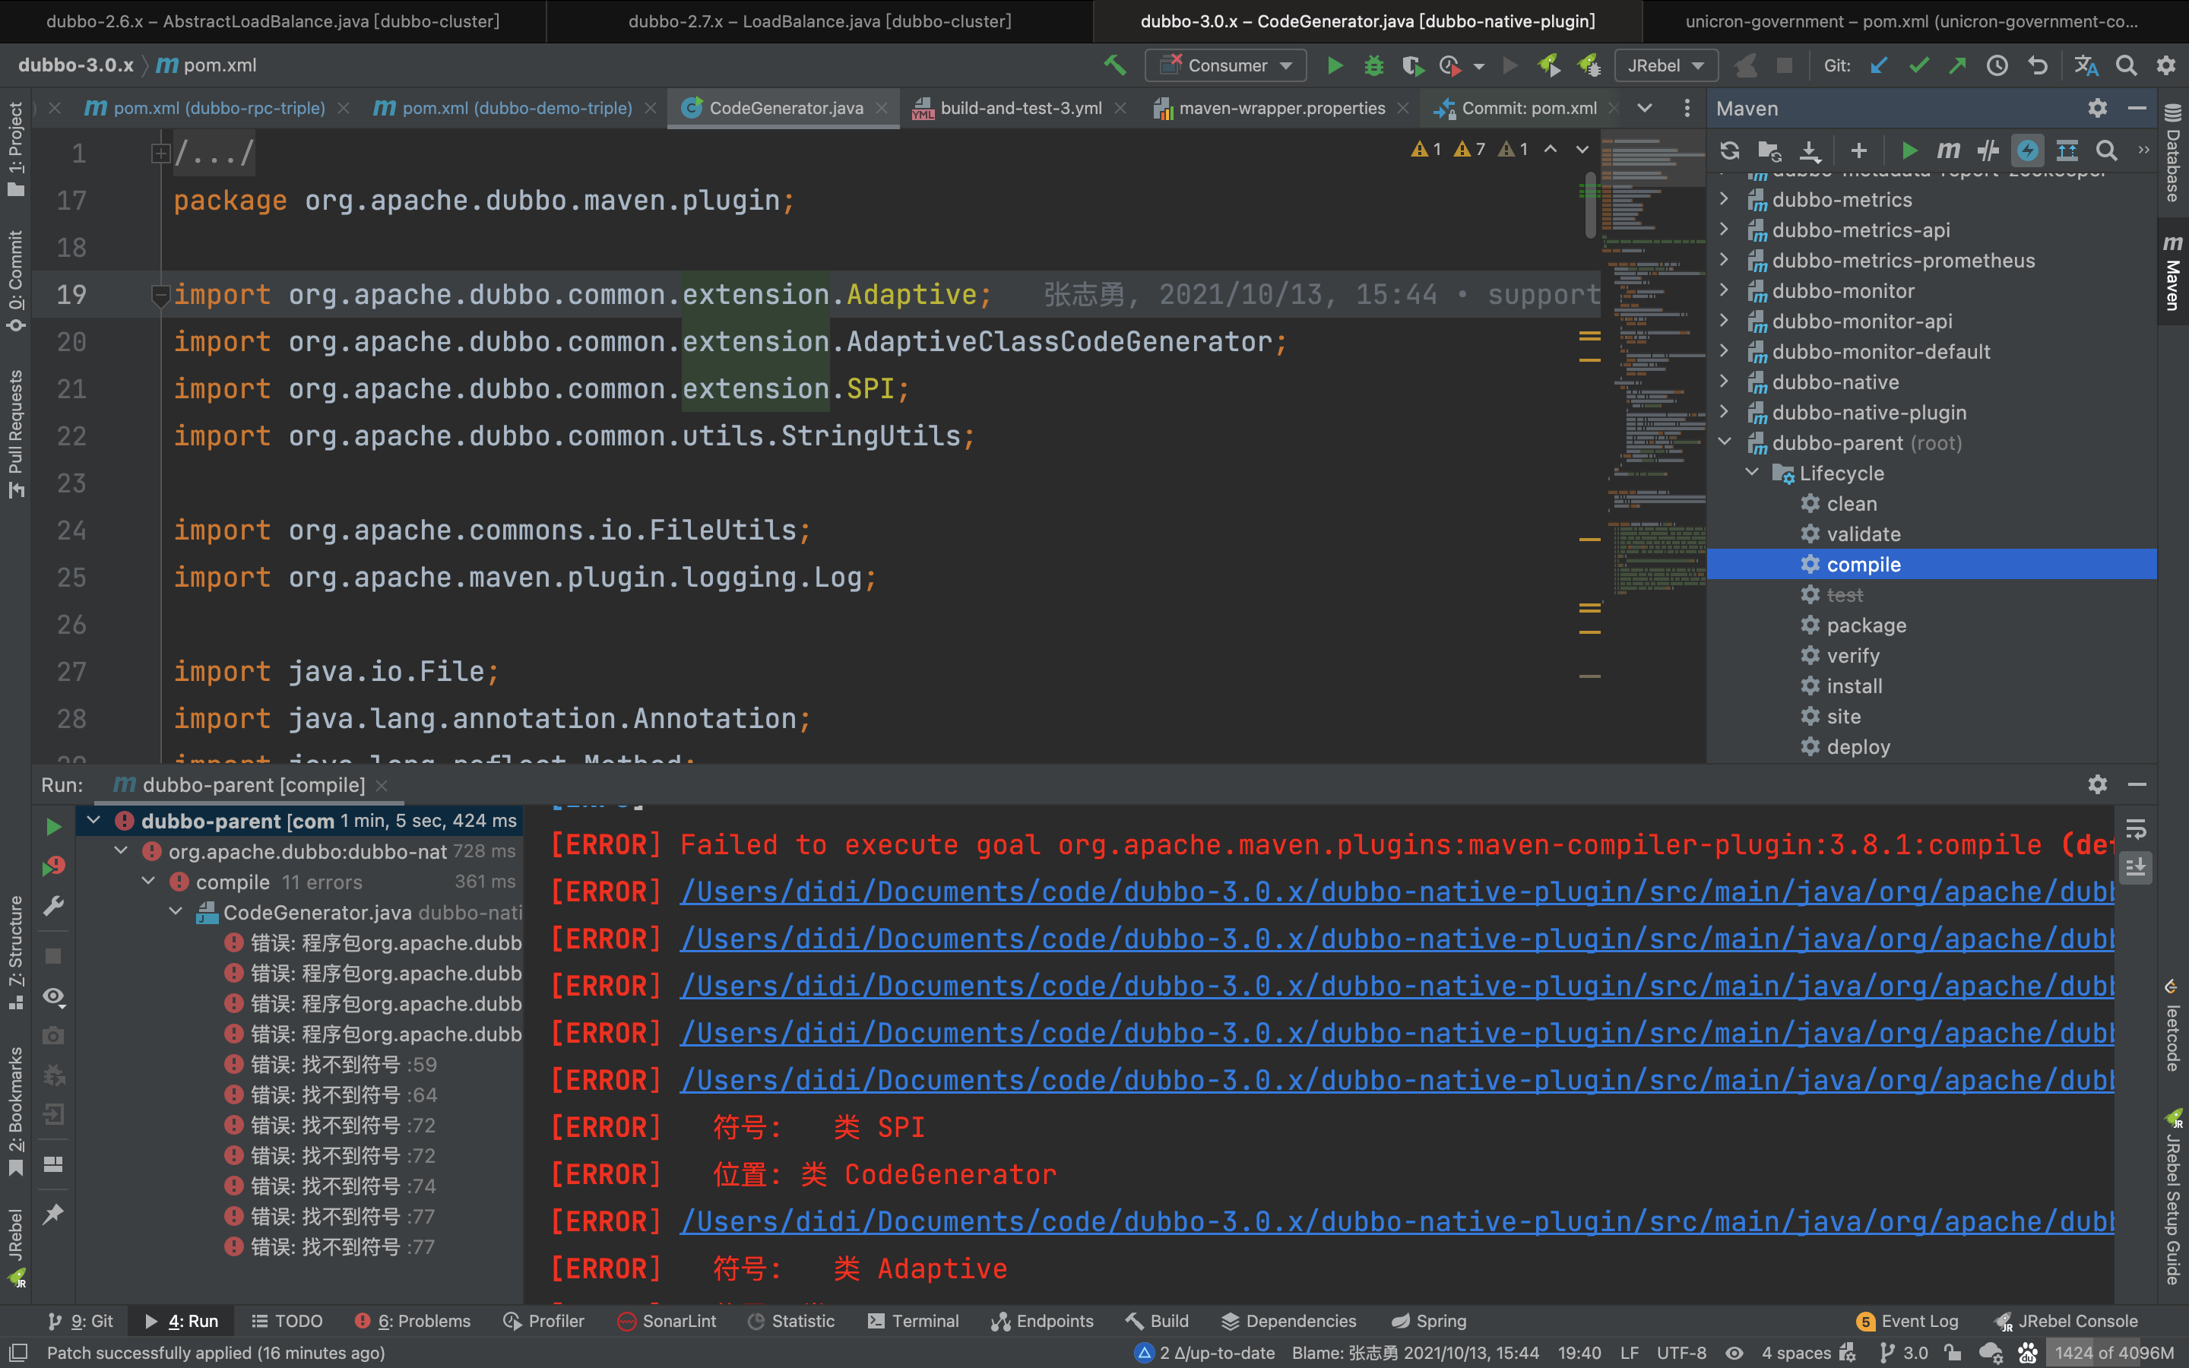Toggle the eye icon in Run panel
2189x1368 pixels.
[53, 997]
